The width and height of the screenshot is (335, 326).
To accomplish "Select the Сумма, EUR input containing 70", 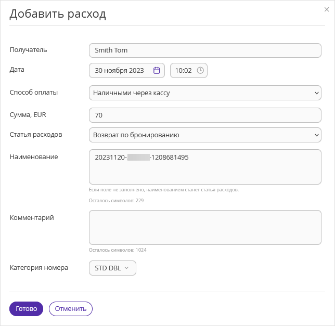I will [x=205, y=115].
